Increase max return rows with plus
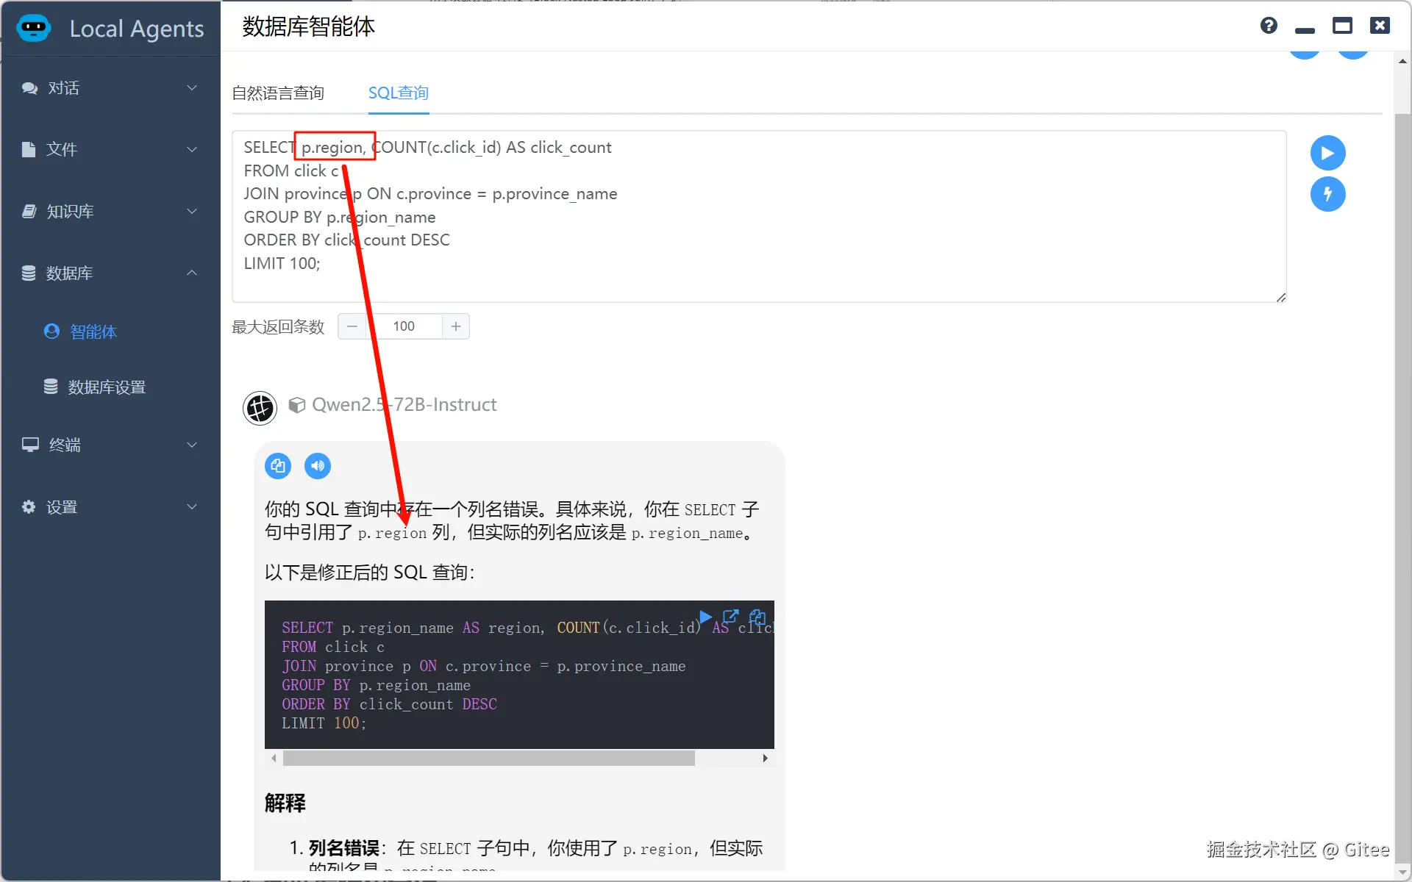Viewport: 1412px width, 882px height. (x=456, y=326)
